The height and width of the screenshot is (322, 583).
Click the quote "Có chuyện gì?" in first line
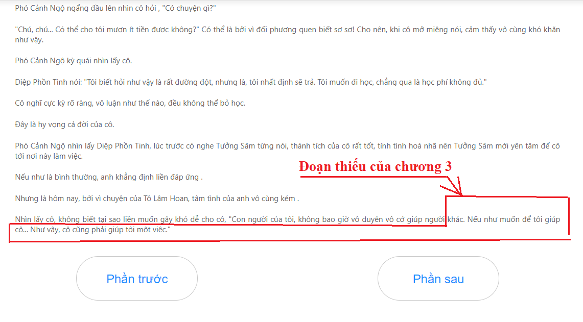point(189,8)
